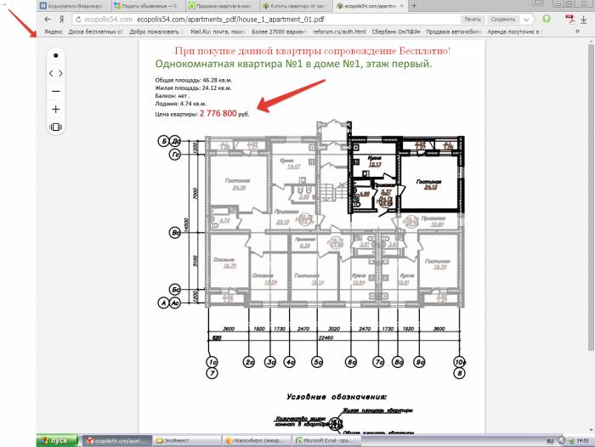This screenshot has width=595, height=447.
Task: Go to previous page with left chevron
Action: click(x=51, y=73)
